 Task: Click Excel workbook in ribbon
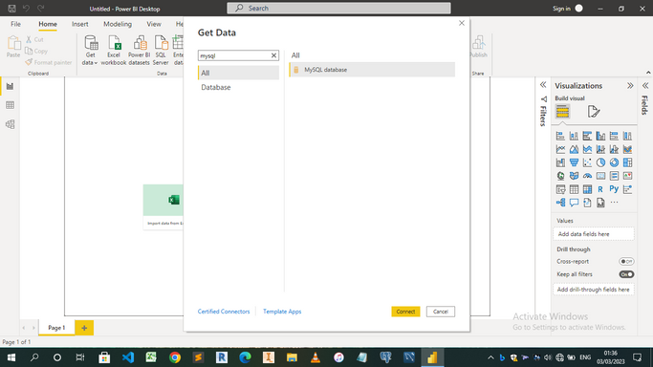point(113,50)
